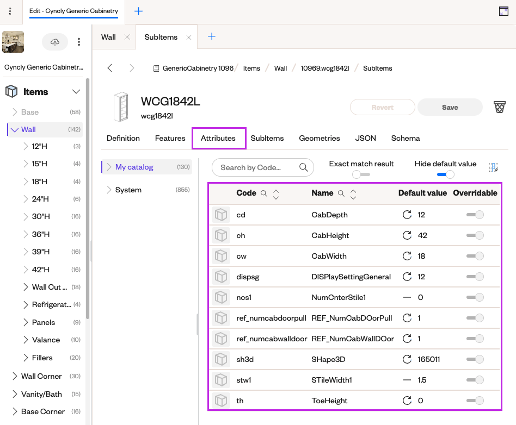This screenshot has width=516, height=425.
Task: Click the search icon in Code column header
Action: (264, 193)
